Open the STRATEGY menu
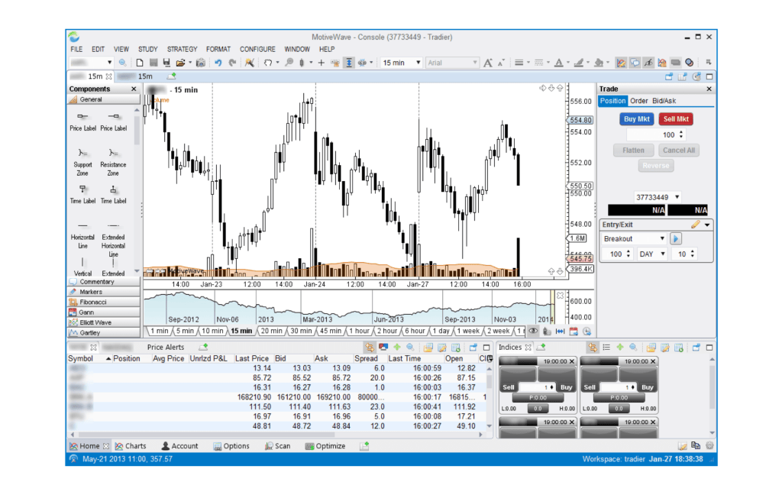Image resolution: width=782 pixels, height=495 pixels. (182, 50)
